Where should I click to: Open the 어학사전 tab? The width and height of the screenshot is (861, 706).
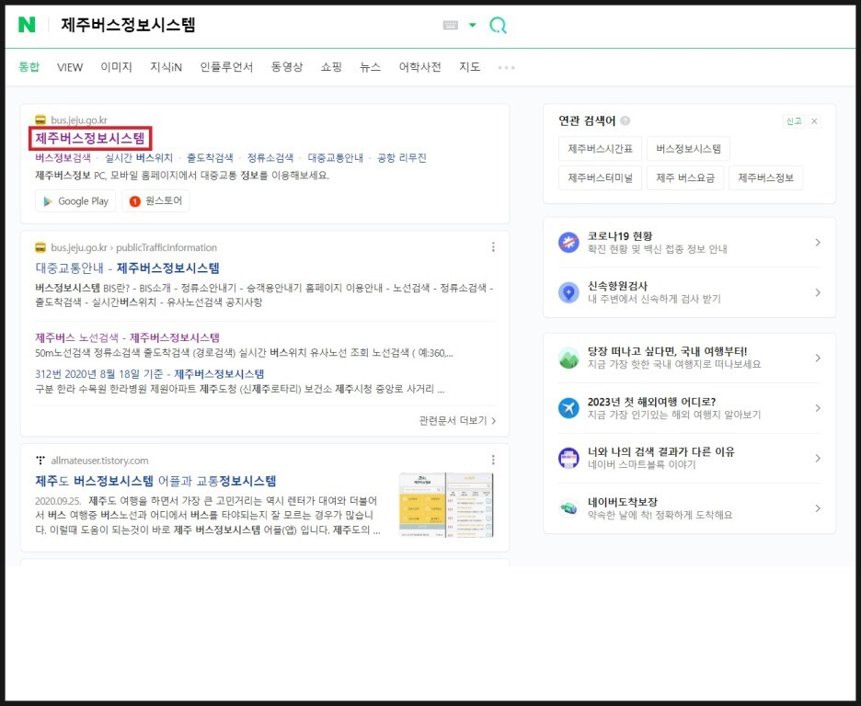(x=420, y=67)
